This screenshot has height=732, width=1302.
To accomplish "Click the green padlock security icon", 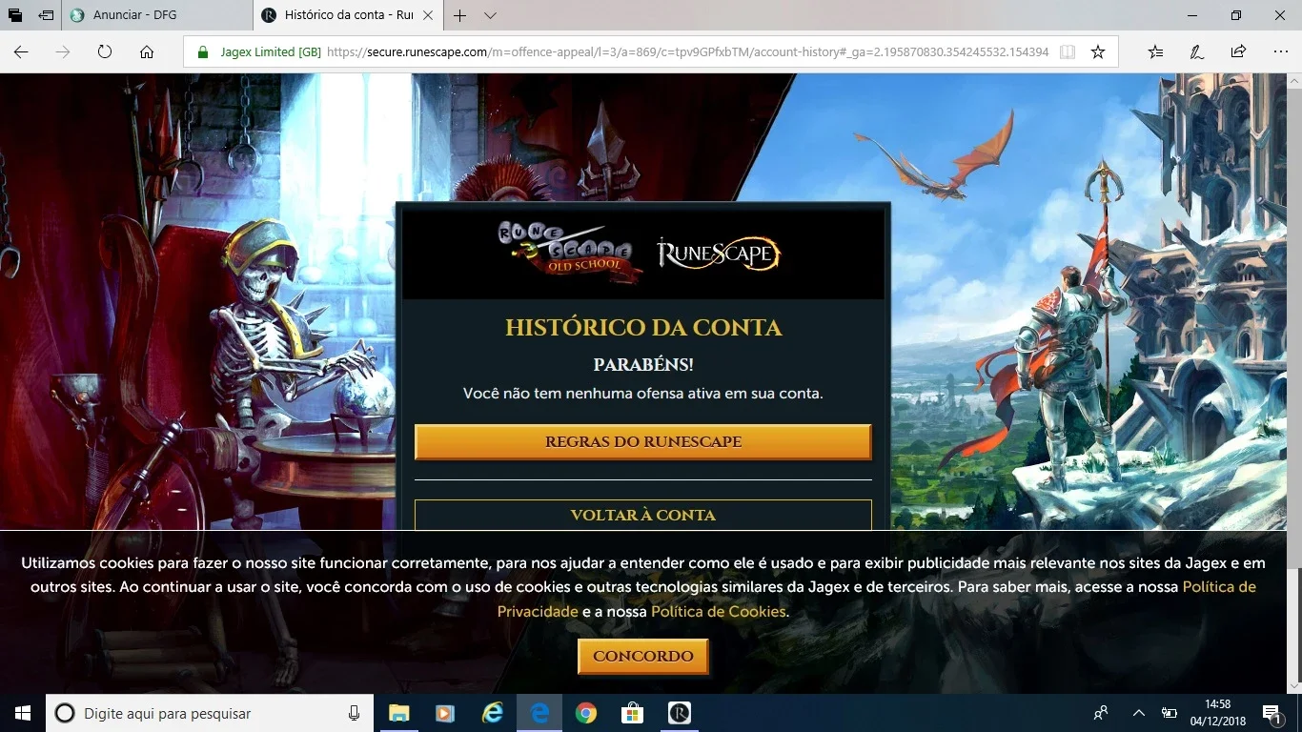I will point(202,52).
